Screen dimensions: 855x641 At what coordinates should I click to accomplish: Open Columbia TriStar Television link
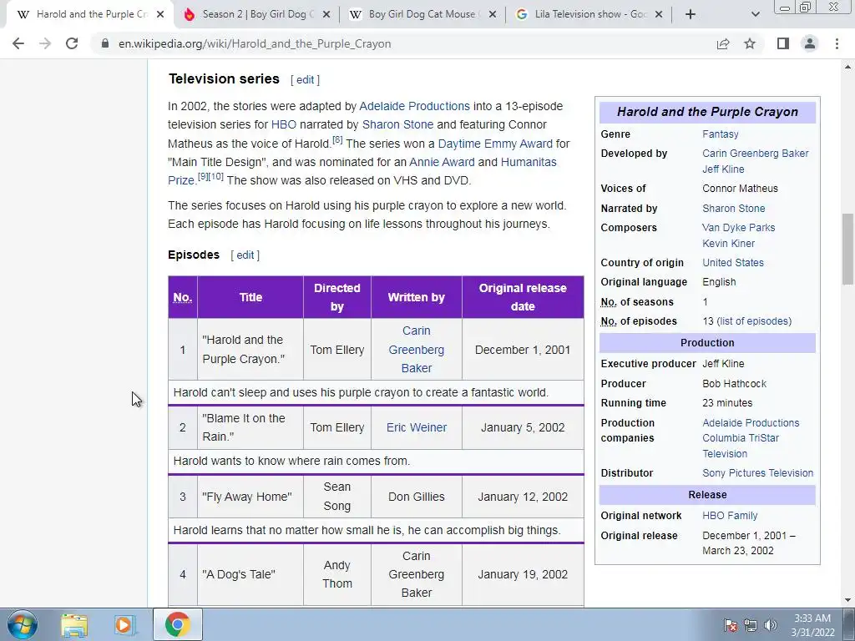pos(741,446)
